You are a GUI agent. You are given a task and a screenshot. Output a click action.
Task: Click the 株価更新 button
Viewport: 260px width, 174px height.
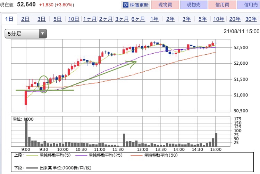pos(136,5)
